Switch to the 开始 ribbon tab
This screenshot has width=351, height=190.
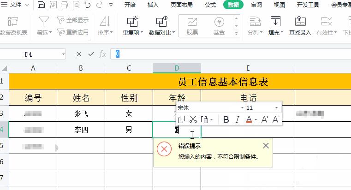pyautogui.click(x=130, y=5)
